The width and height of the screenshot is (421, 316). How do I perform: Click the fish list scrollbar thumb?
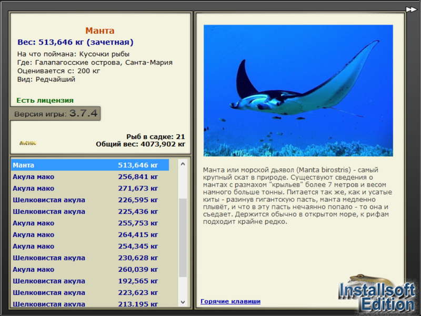tap(183, 238)
